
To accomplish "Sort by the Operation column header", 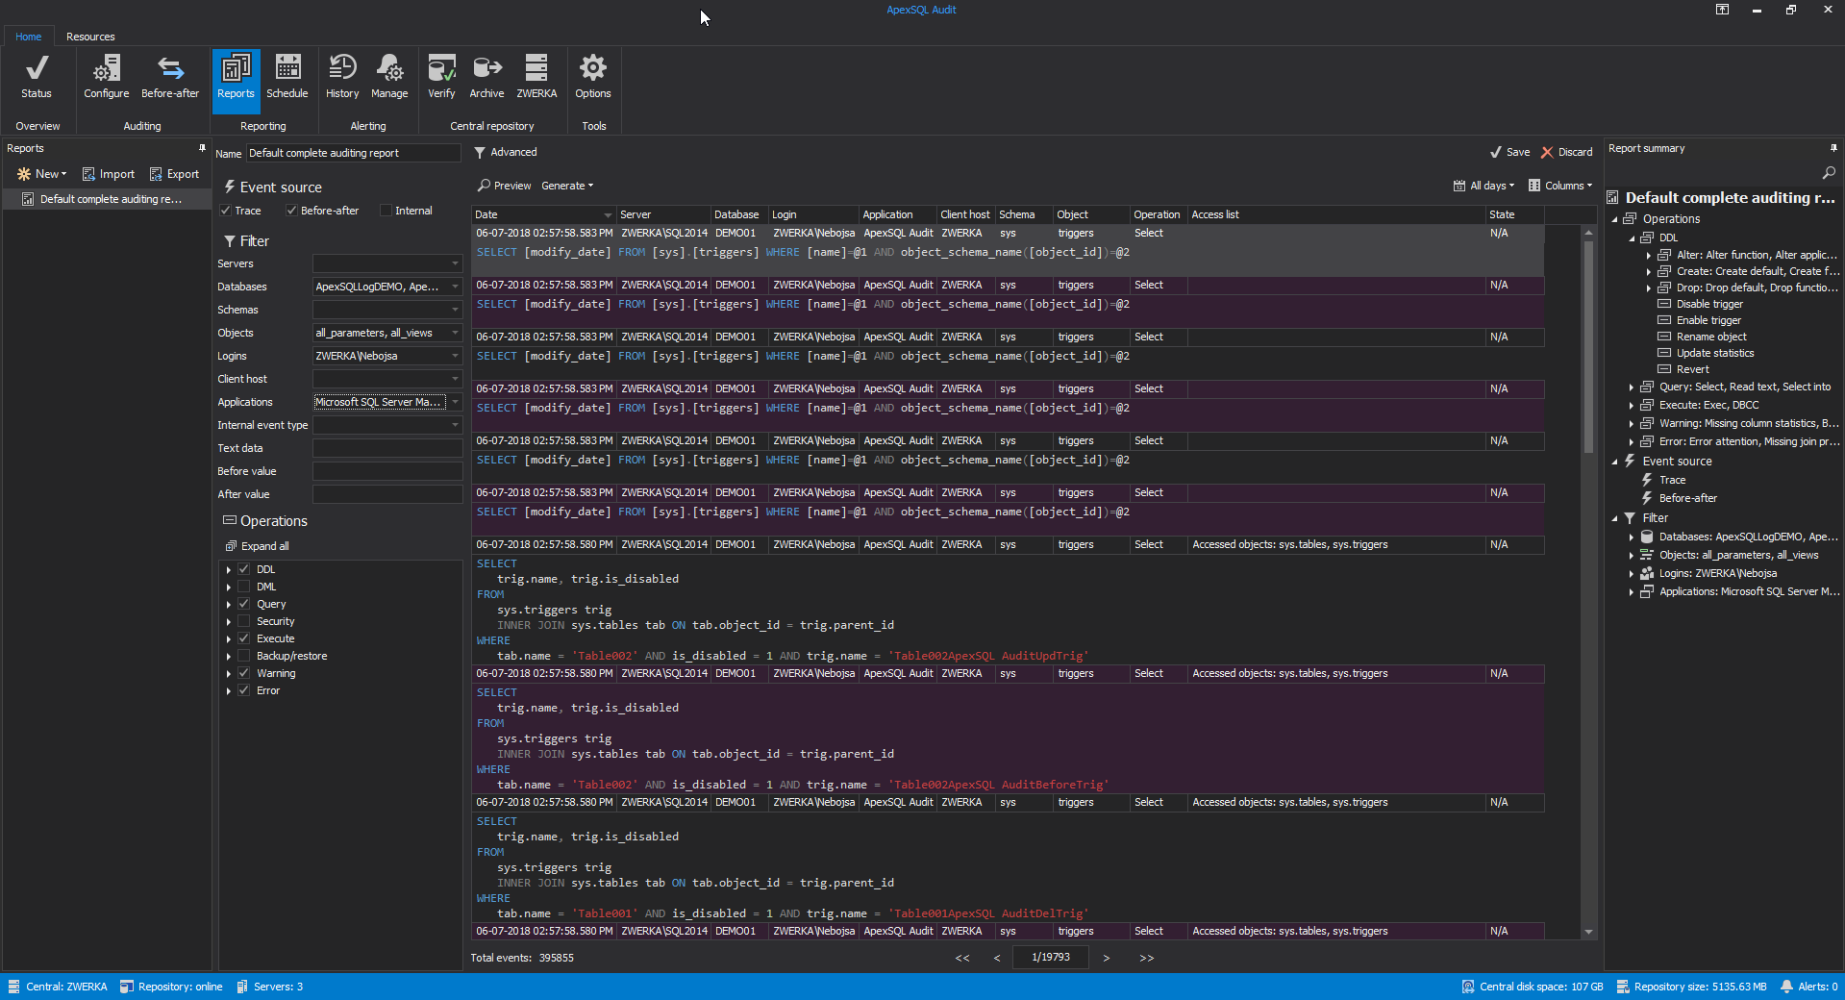I will point(1158,214).
